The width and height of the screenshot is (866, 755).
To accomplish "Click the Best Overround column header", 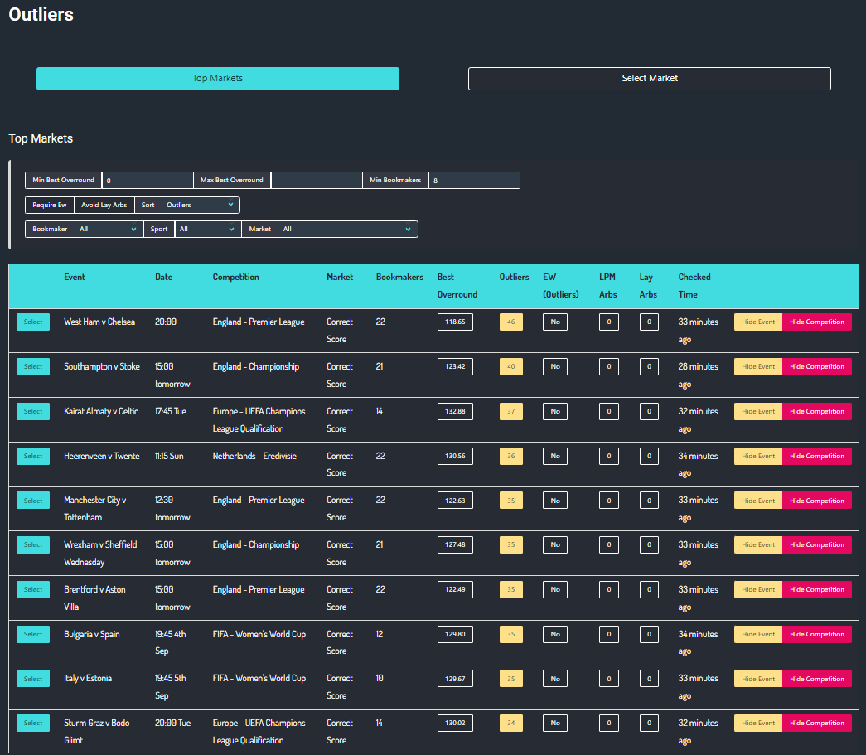I will [x=457, y=286].
